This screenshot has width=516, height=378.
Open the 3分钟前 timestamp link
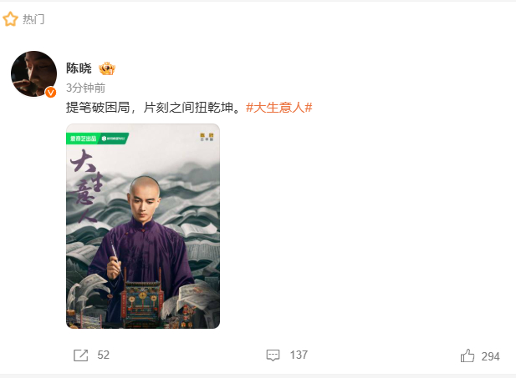[x=85, y=88]
